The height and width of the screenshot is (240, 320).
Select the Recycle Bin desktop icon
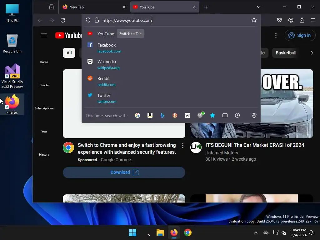(x=12, y=43)
